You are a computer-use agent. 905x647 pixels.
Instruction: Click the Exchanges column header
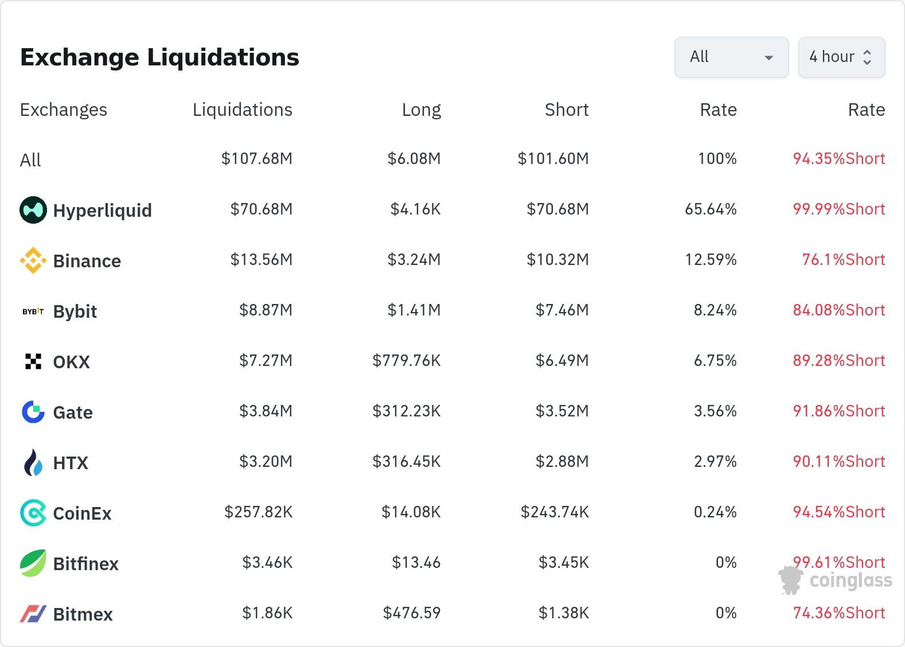pyautogui.click(x=64, y=110)
